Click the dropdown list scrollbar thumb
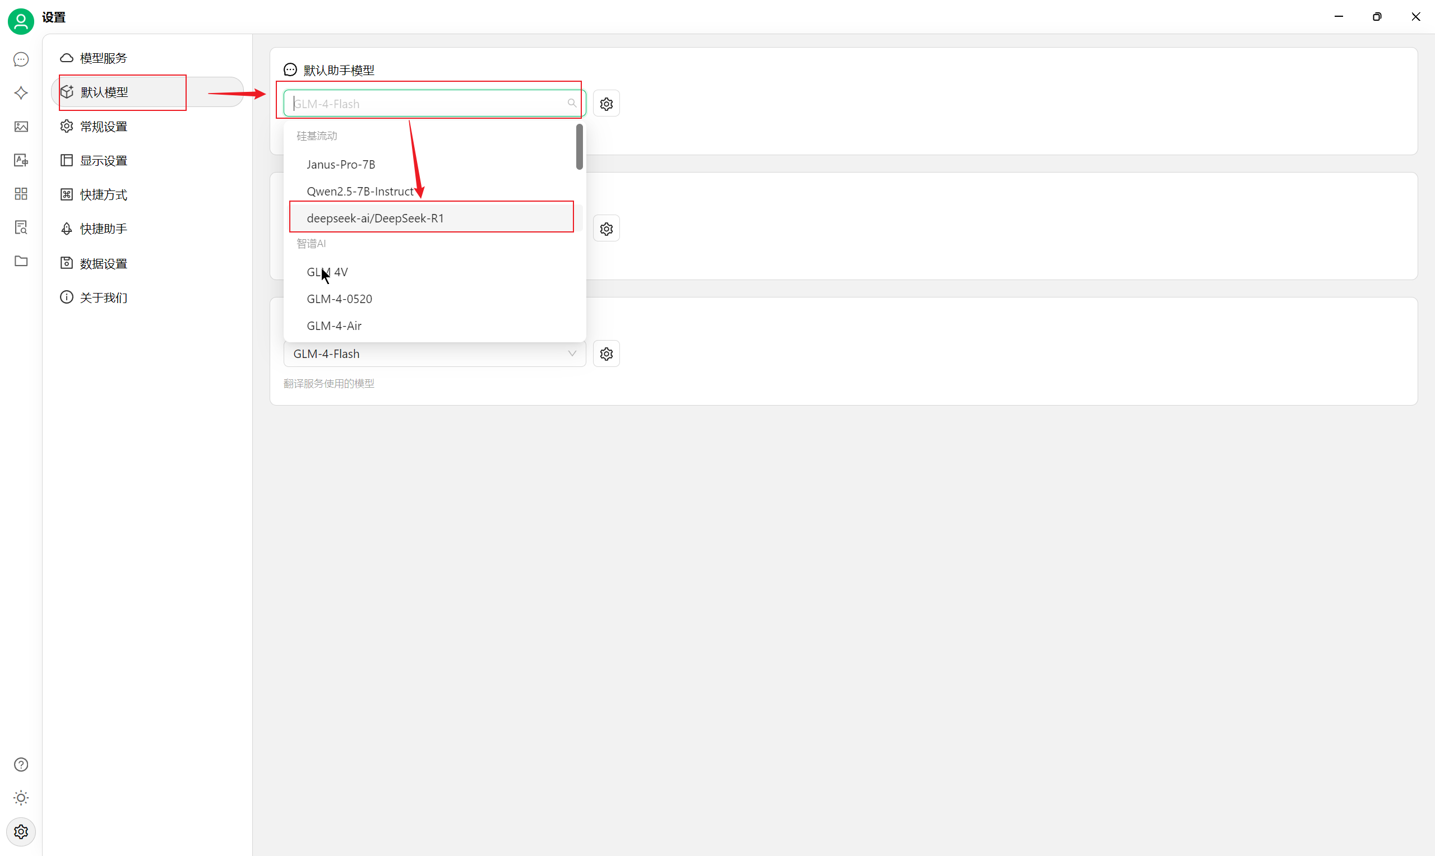The image size is (1435, 856). click(578, 147)
